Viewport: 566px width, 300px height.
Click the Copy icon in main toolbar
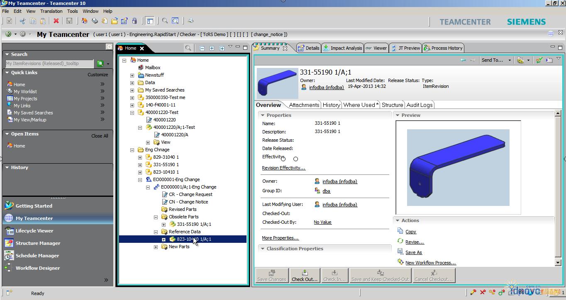[x=33, y=21]
